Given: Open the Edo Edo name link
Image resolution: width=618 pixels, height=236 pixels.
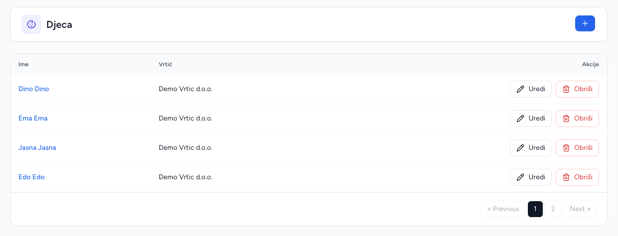Looking at the screenshot, I should 31,177.
